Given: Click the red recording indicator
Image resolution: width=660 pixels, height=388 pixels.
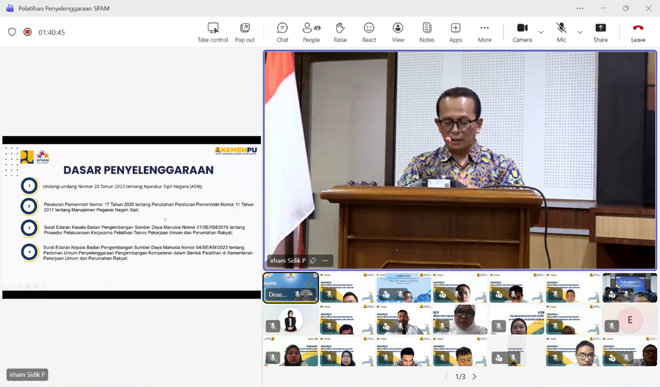Looking at the screenshot, I should click(28, 33).
